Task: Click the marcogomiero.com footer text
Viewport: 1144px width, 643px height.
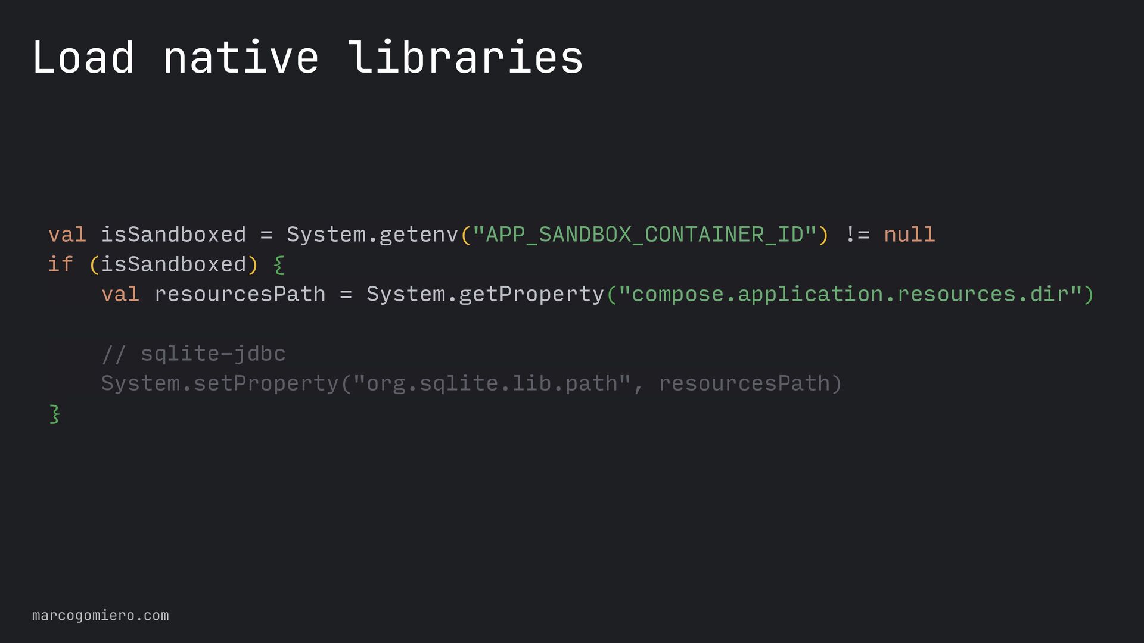Action: 100,616
